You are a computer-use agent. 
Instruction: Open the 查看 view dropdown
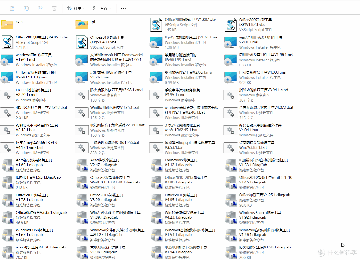pyautogui.click(x=102, y=8)
